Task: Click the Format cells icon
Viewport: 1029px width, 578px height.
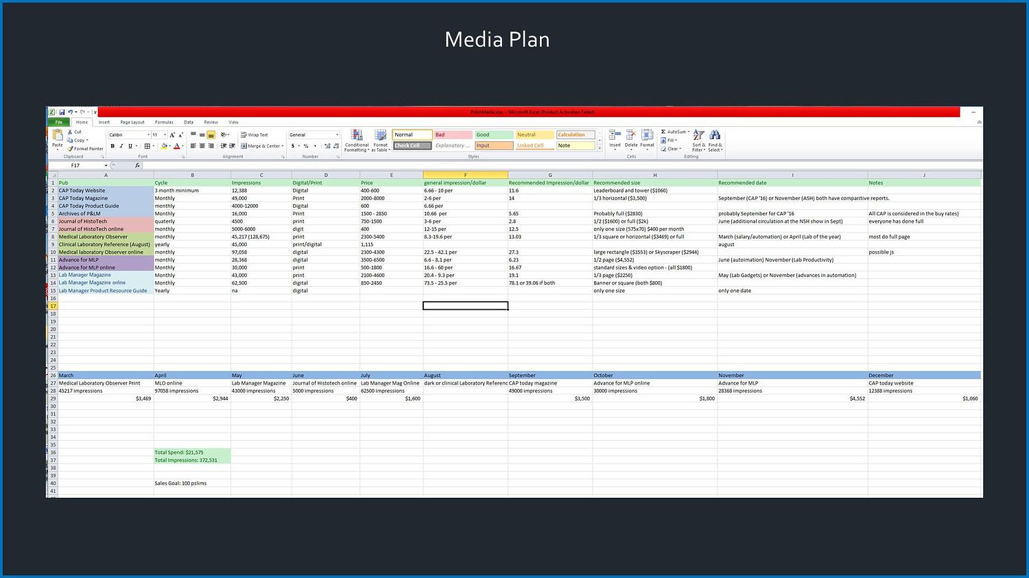Action: click(x=647, y=135)
